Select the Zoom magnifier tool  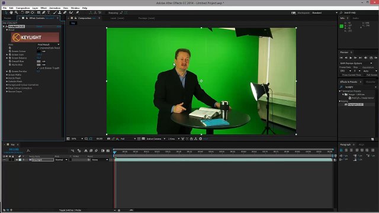point(16,12)
